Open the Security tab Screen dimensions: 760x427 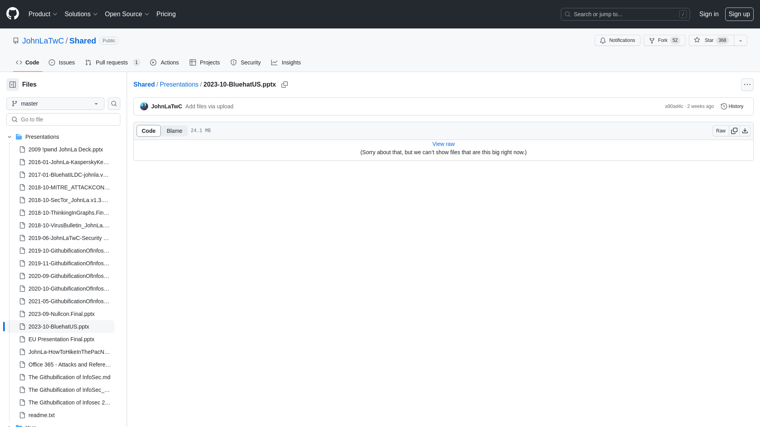[x=245, y=62]
